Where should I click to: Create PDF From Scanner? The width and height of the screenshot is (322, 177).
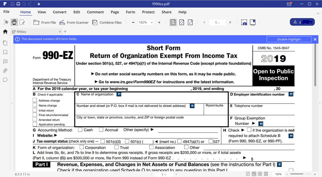point(74,22)
